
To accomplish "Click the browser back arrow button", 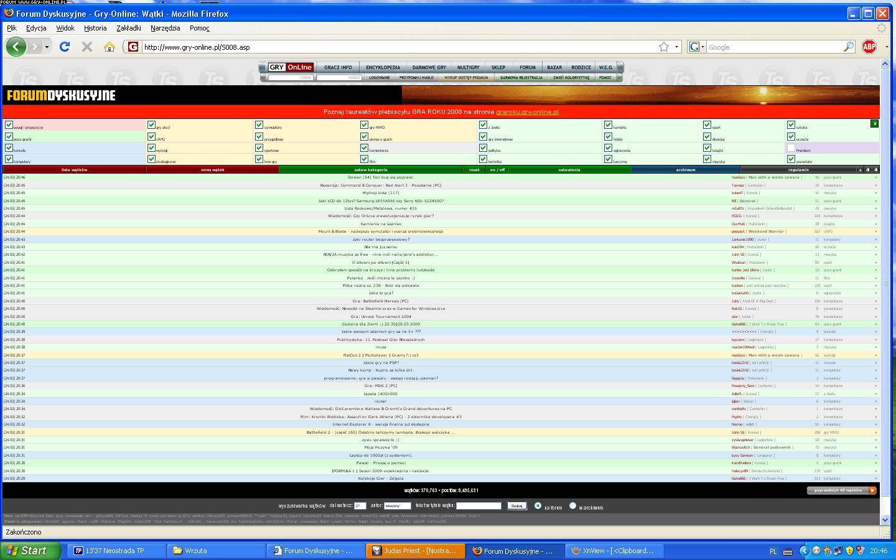I will click(16, 47).
